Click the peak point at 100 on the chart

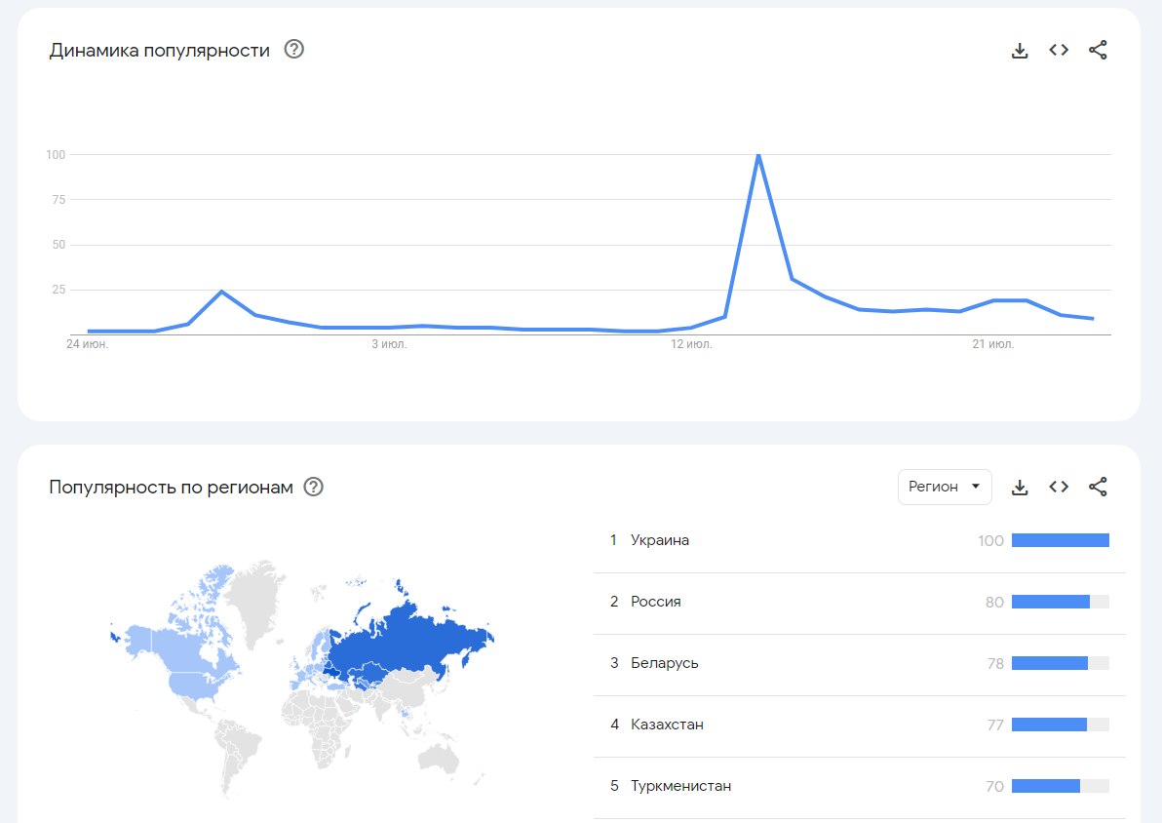[x=757, y=155]
